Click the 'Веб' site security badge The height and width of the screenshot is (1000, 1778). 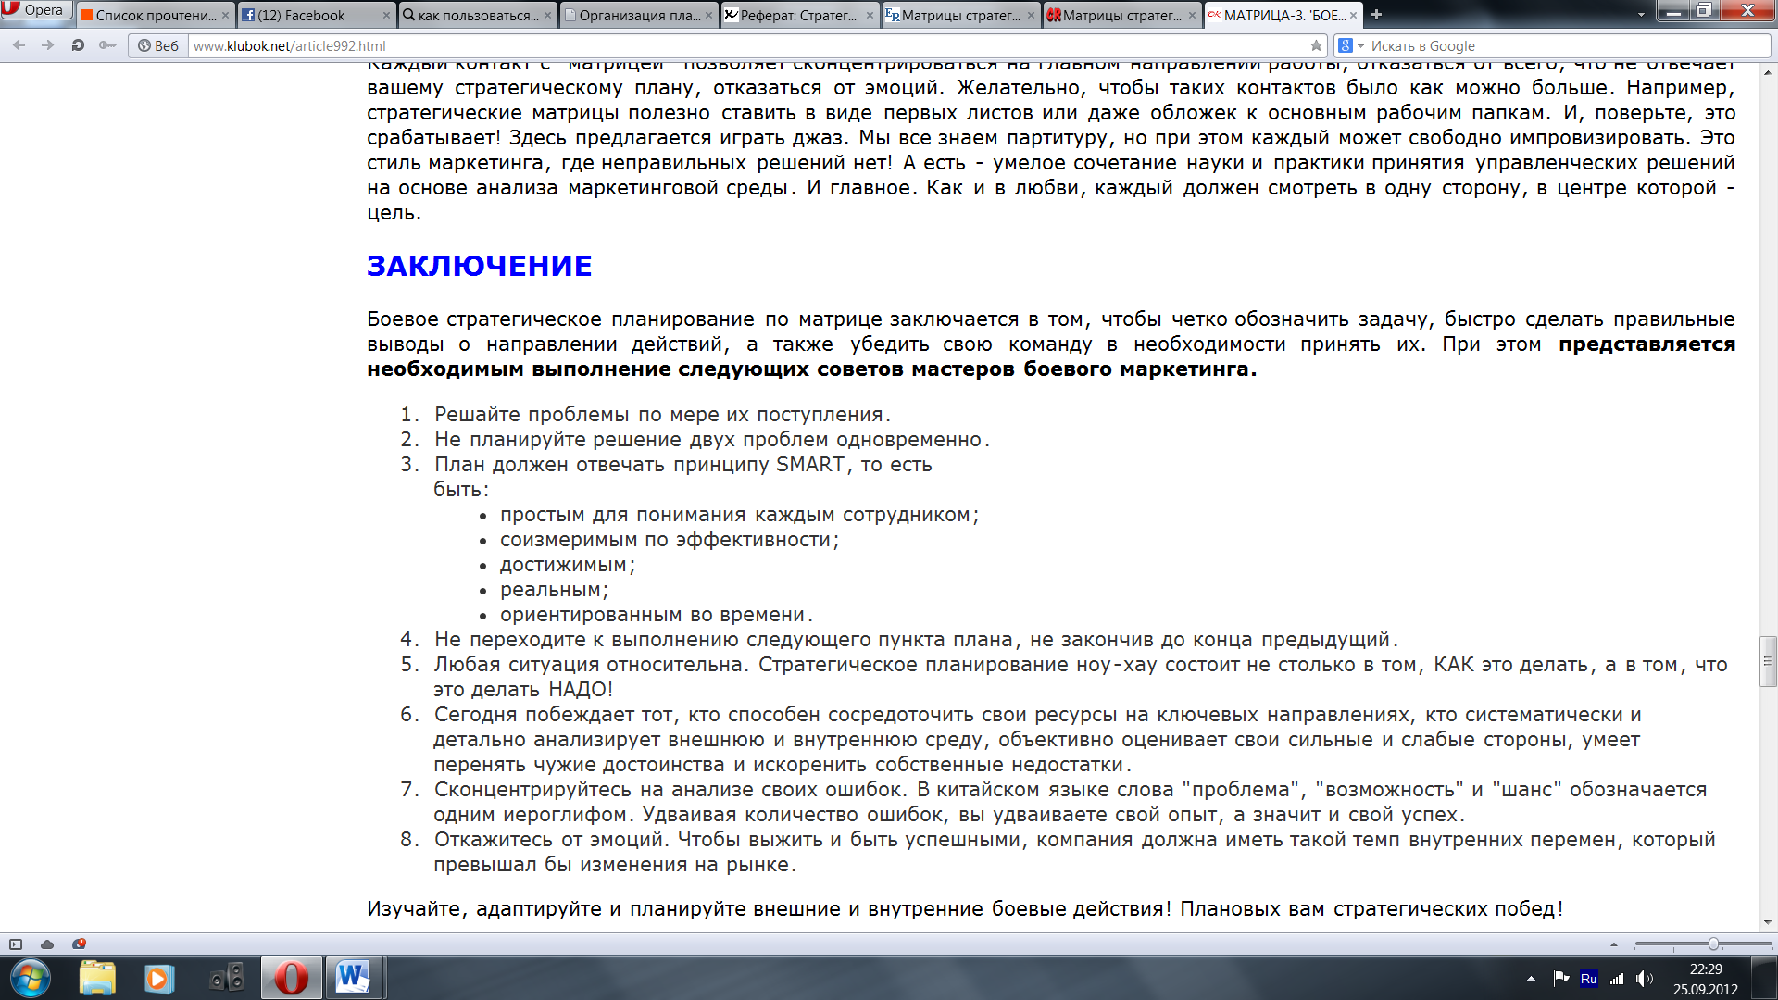coord(158,45)
